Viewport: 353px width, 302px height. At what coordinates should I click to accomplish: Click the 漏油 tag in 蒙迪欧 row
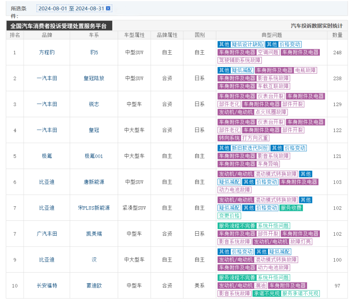261,285
